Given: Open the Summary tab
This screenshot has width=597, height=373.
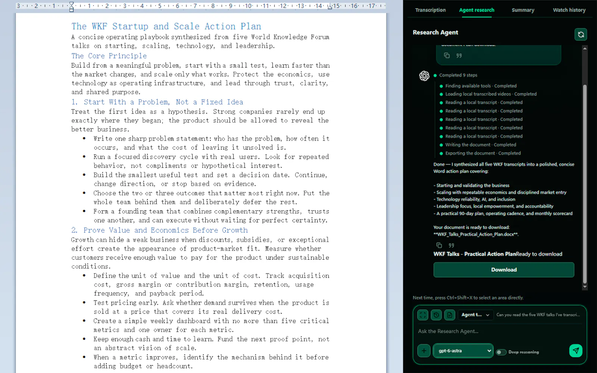Looking at the screenshot, I should pos(523,10).
